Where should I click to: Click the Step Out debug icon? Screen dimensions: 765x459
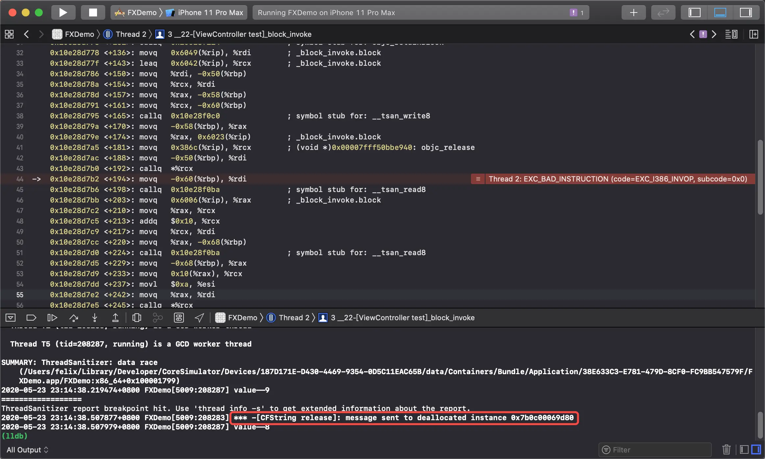pos(115,318)
